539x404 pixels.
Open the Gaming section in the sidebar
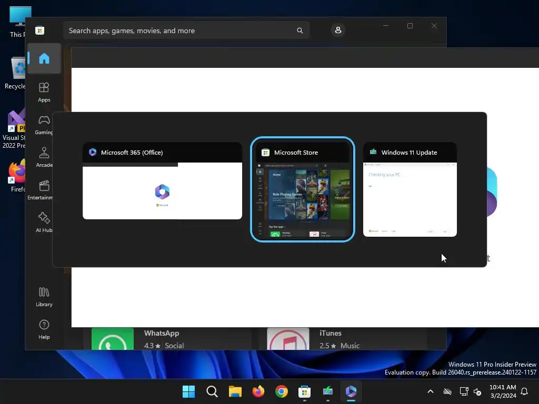pyautogui.click(x=44, y=125)
